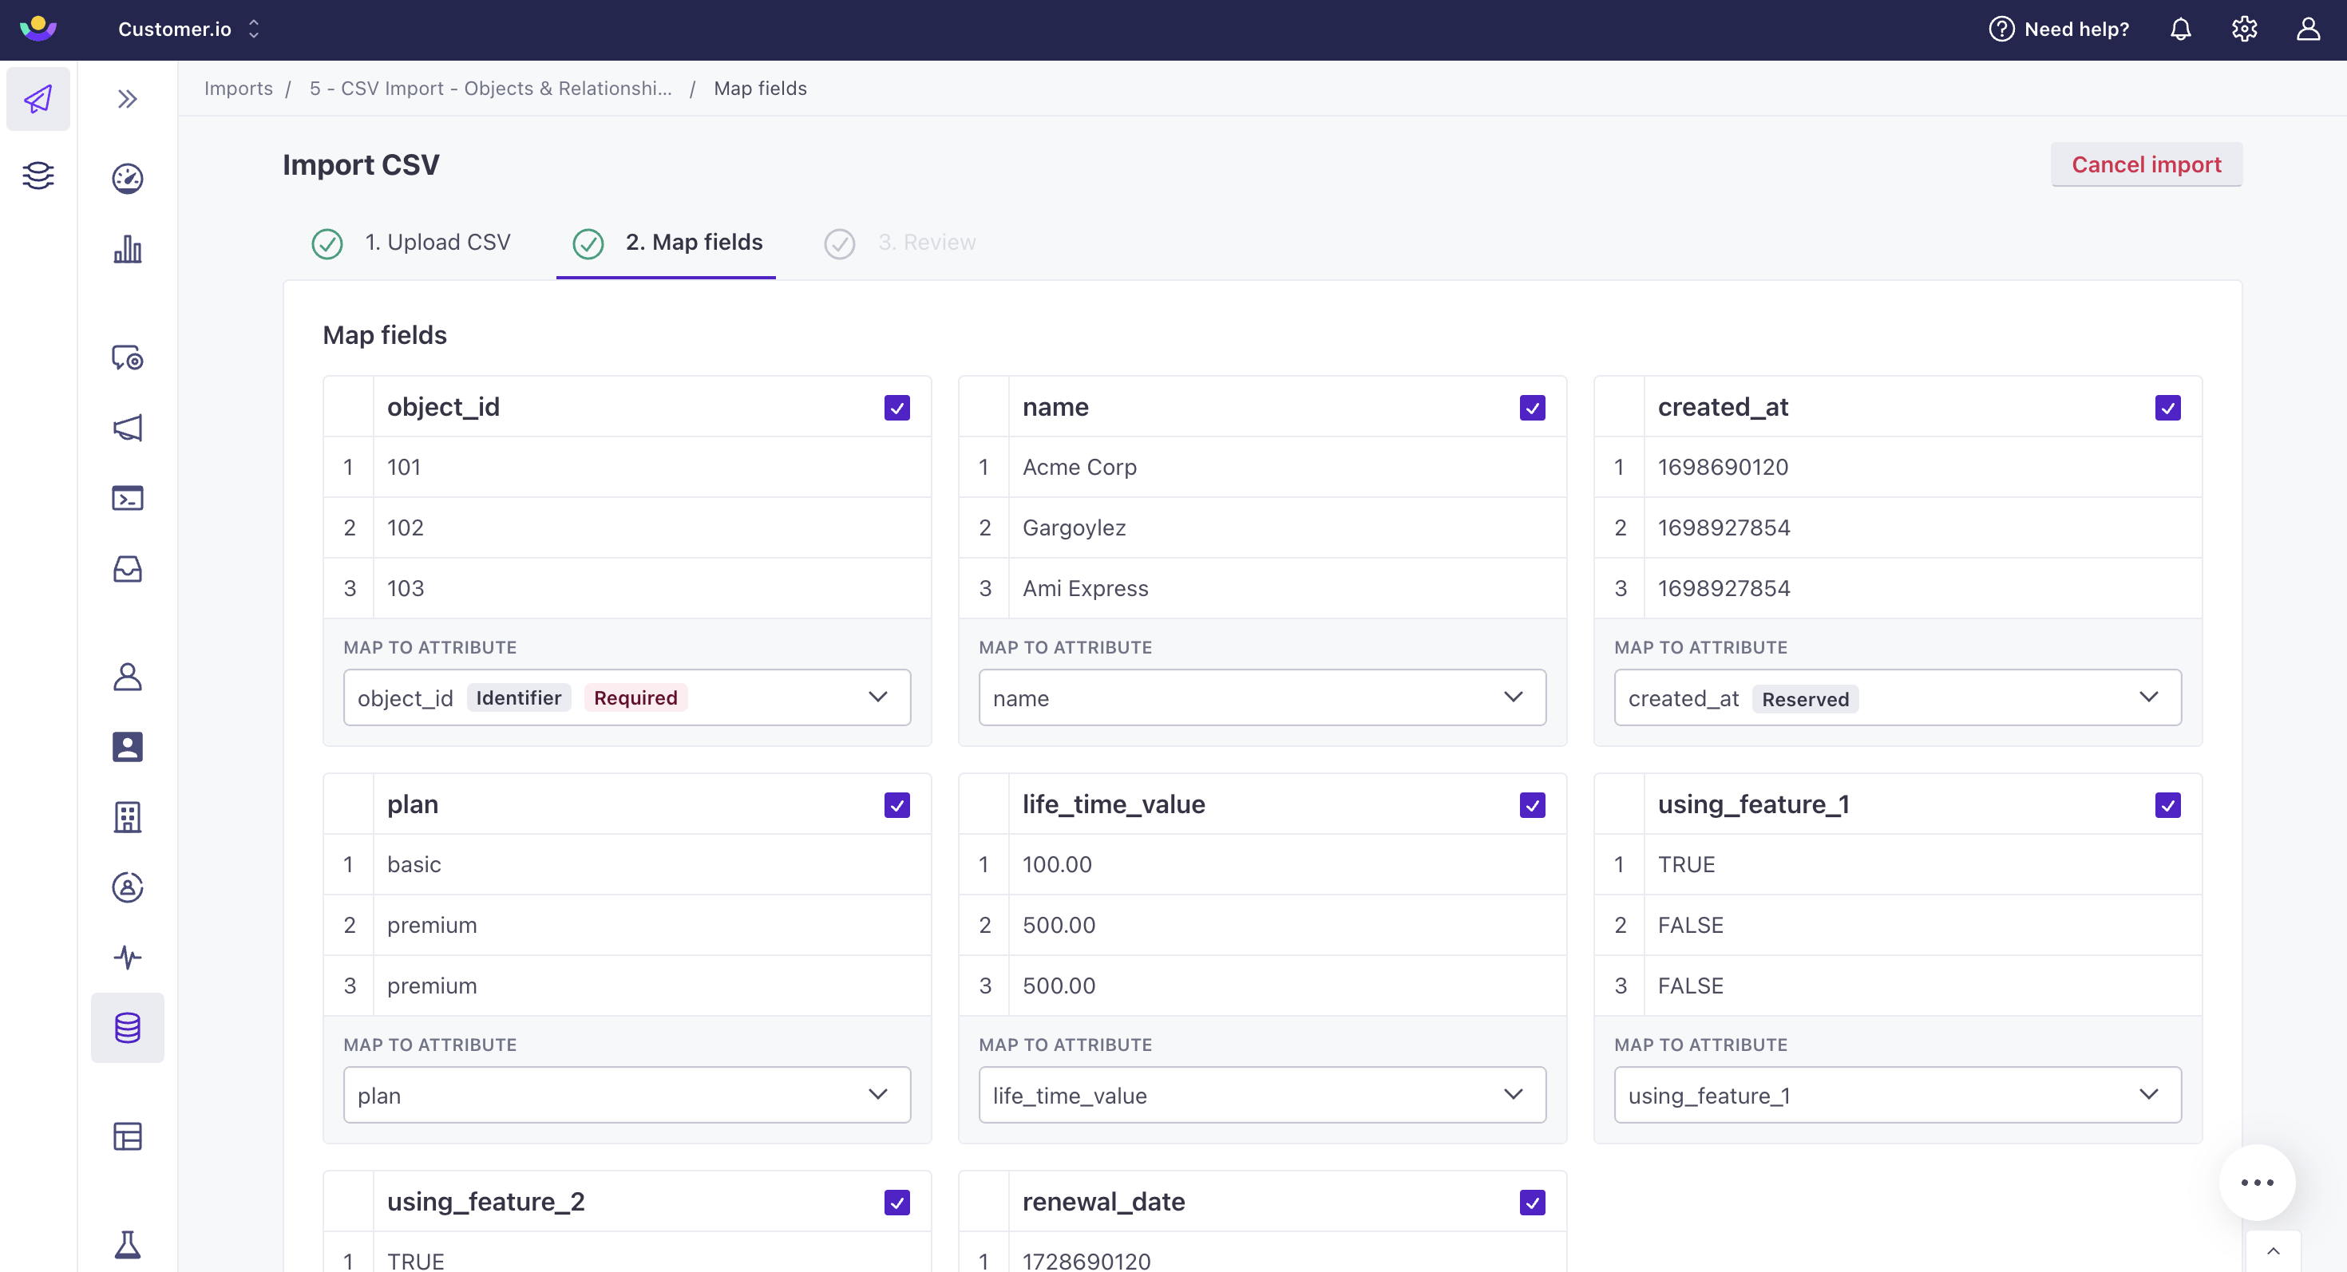Uncheck the plan column checkbox
2347x1272 pixels.
click(896, 805)
